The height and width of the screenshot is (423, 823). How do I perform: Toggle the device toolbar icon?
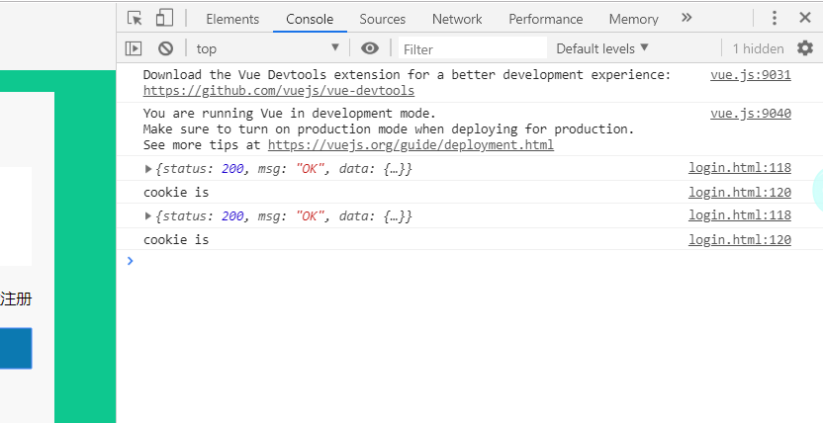point(164,18)
